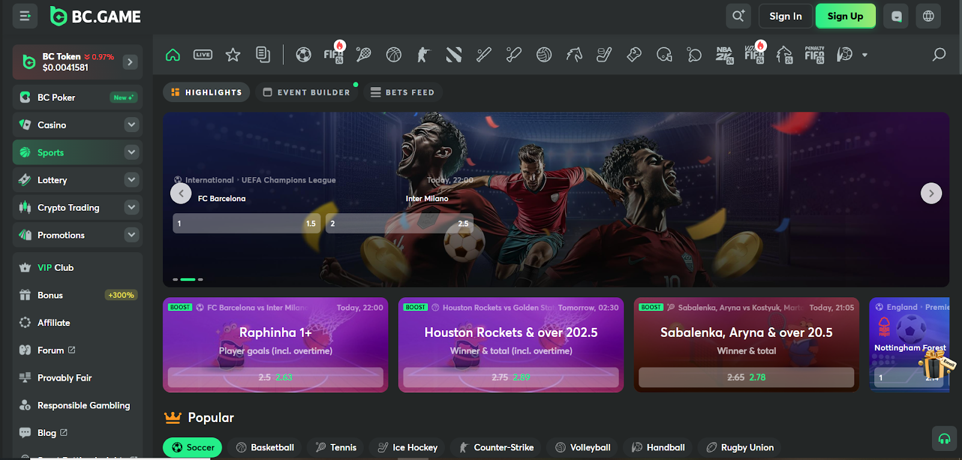Expand the Lottery submenu chevron
The width and height of the screenshot is (962, 460).
tap(132, 180)
